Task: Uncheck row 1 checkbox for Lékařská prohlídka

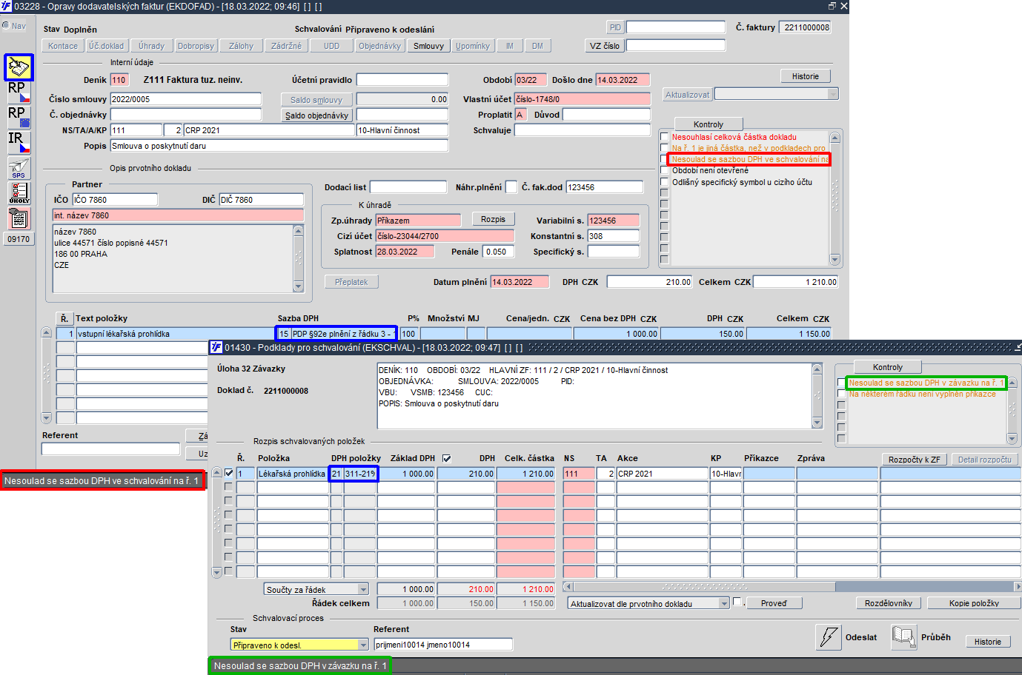Action: pyautogui.click(x=228, y=473)
